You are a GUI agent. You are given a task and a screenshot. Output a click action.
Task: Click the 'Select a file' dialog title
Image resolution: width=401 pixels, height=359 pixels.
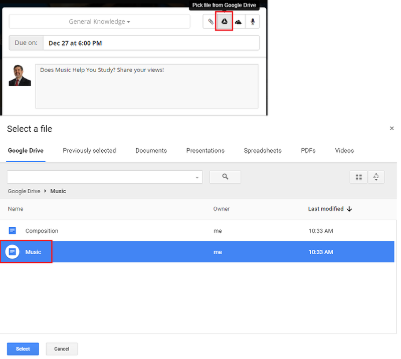point(30,129)
